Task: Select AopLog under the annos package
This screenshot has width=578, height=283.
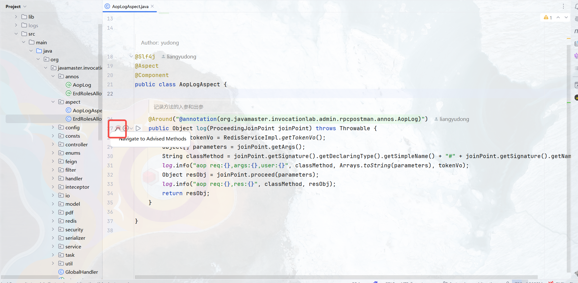Action: click(82, 85)
